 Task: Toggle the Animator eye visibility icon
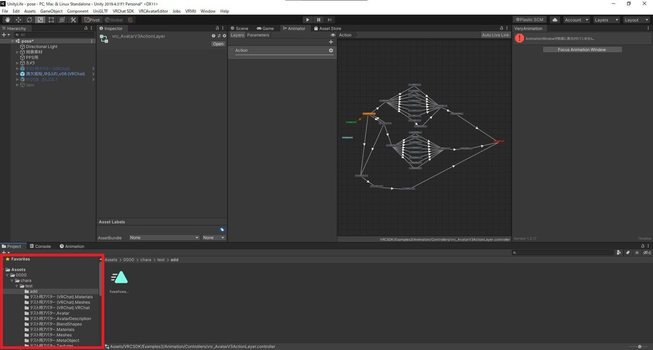[x=333, y=35]
